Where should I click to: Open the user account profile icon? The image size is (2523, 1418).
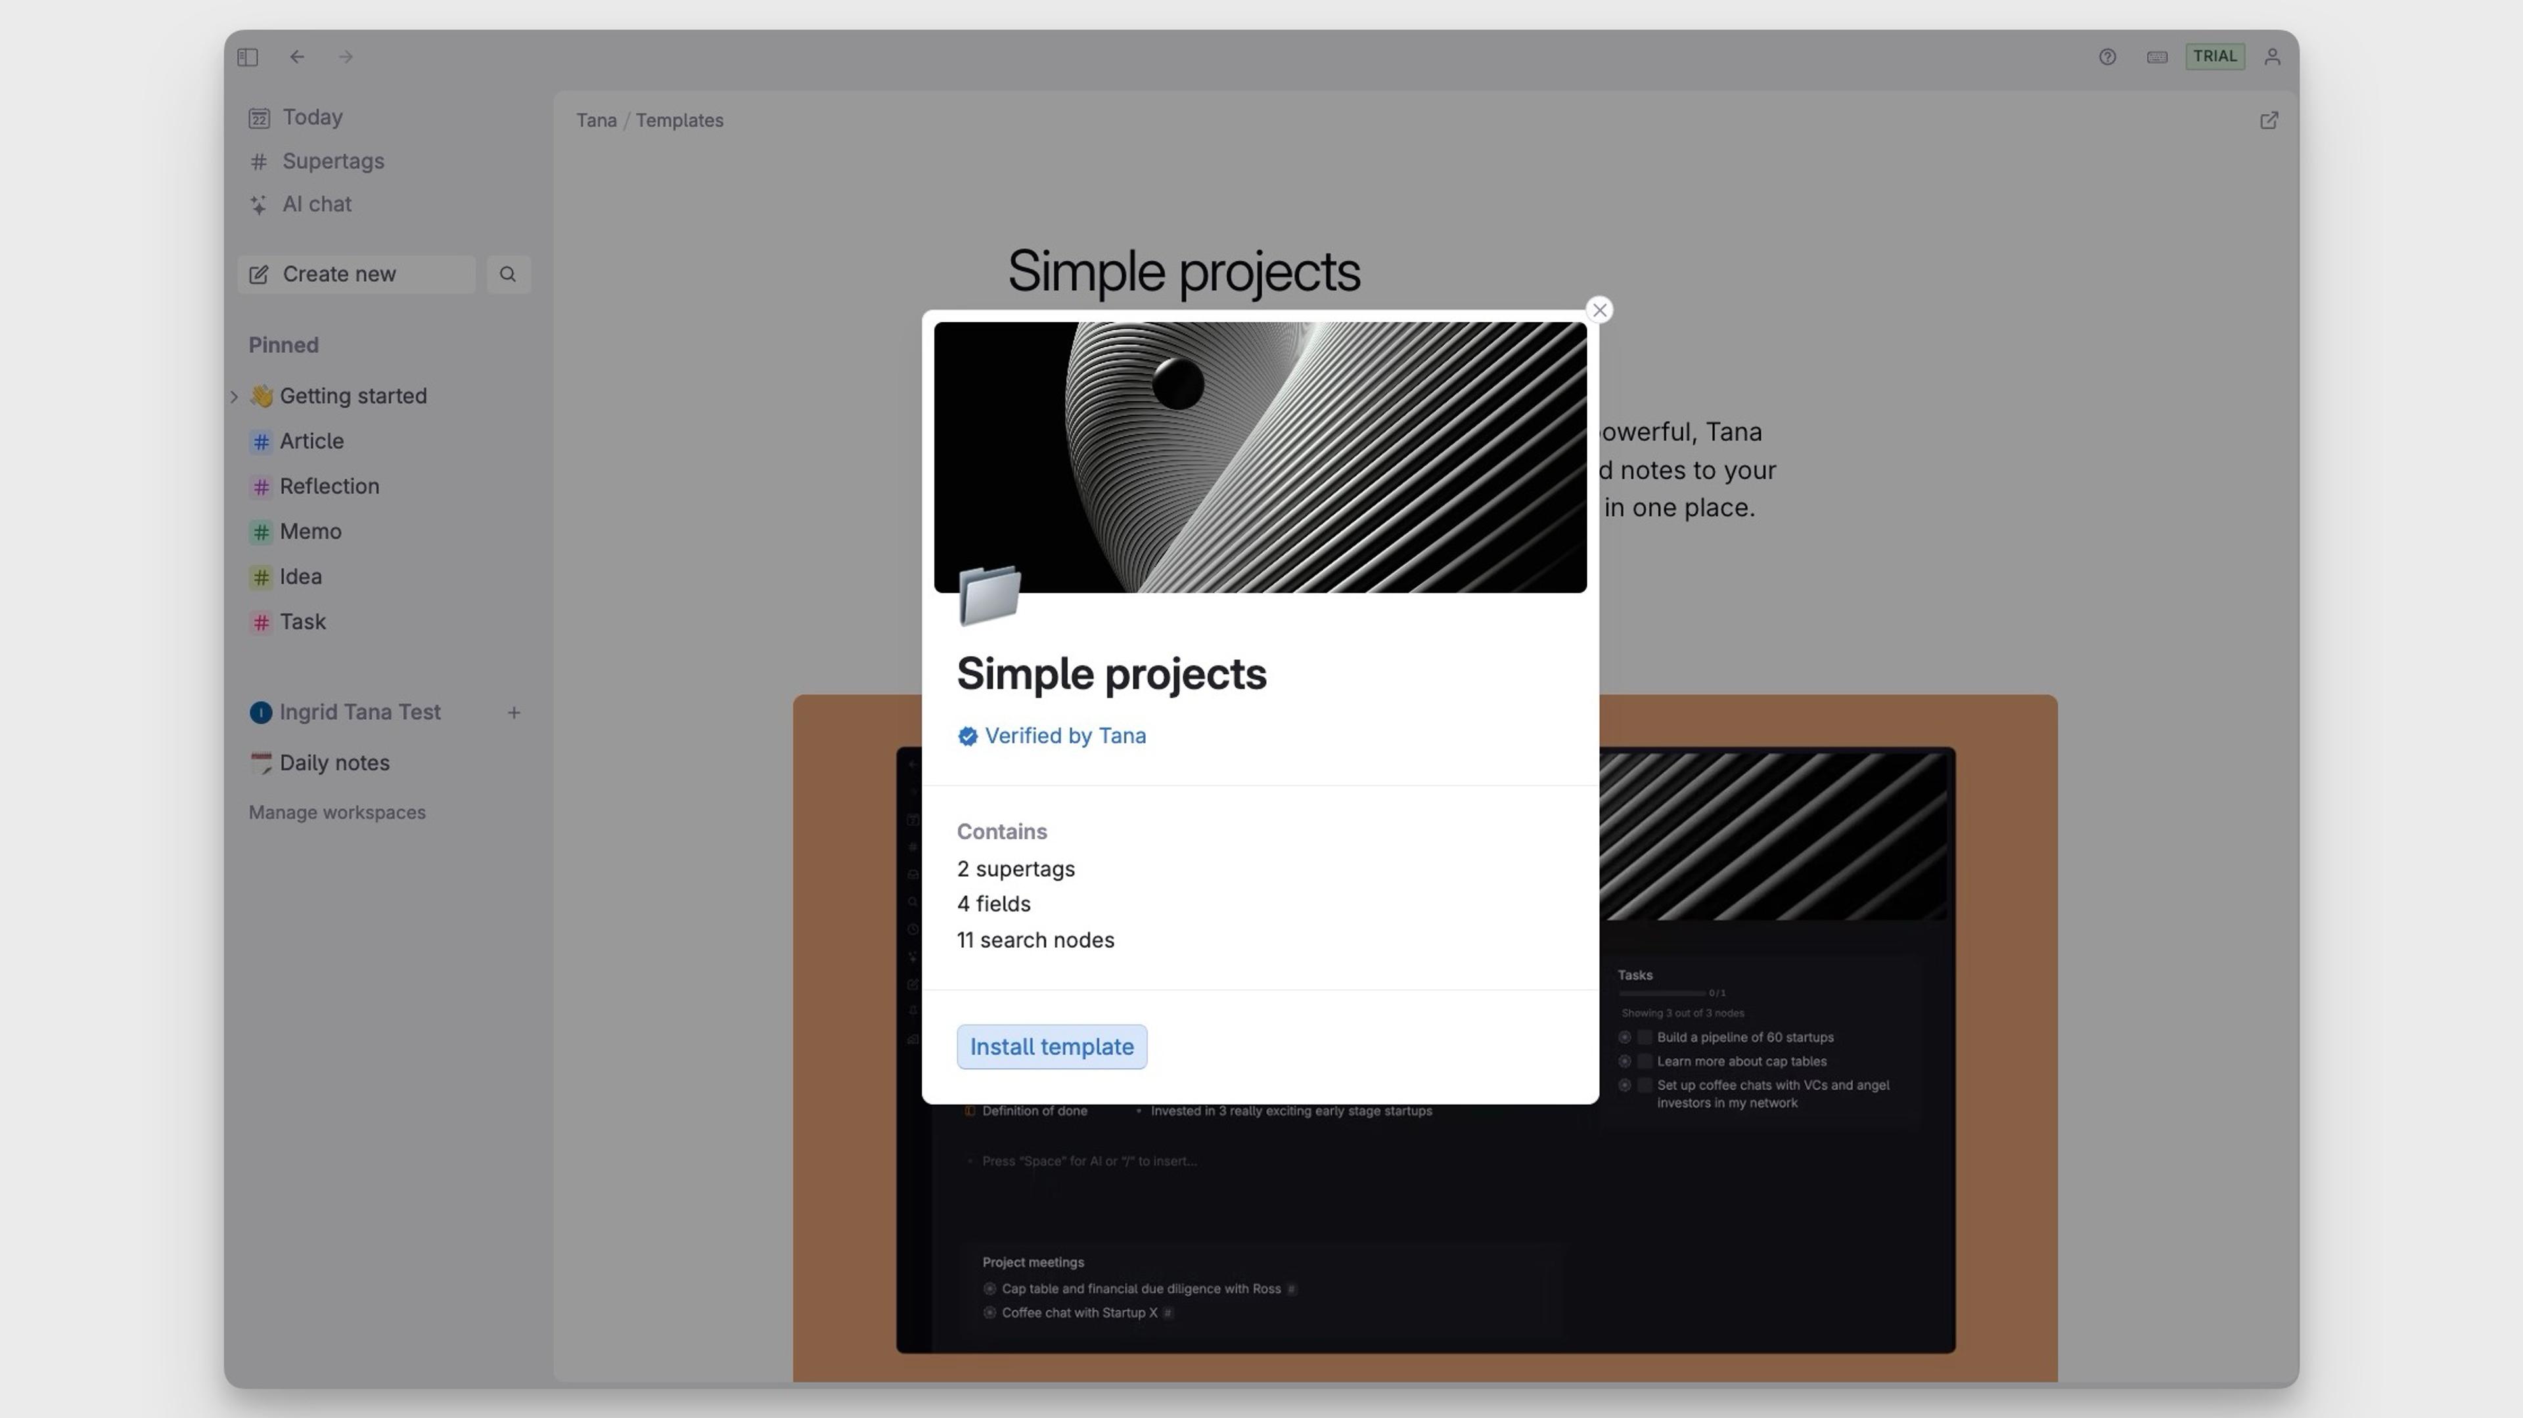2272,56
